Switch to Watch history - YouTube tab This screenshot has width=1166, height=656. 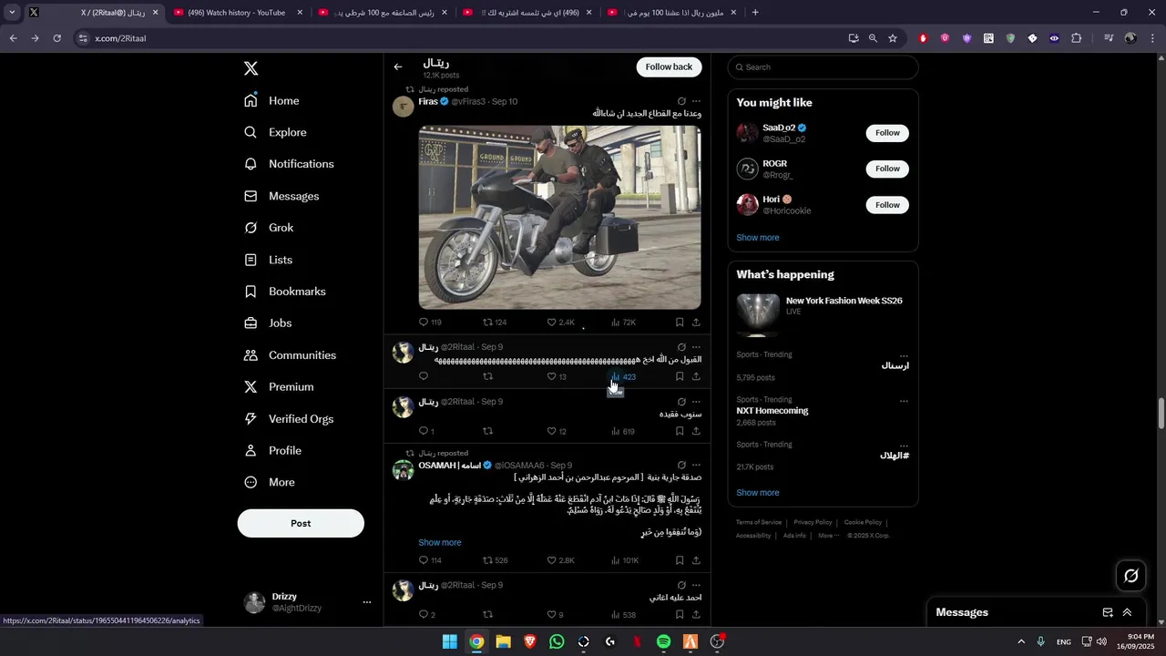tap(236, 13)
